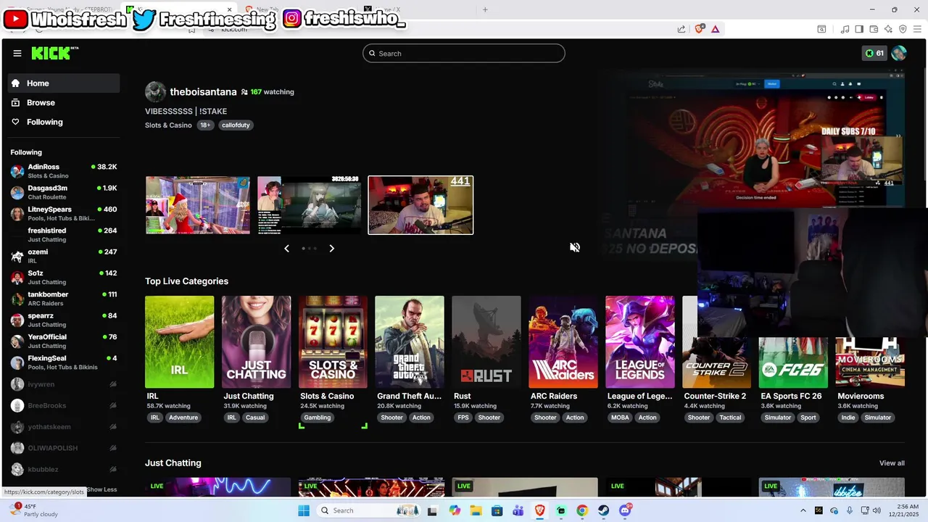Viewport: 928px width, 522px height.
Task: Click the Brave Shields lion icon
Action: pyautogui.click(x=700, y=29)
